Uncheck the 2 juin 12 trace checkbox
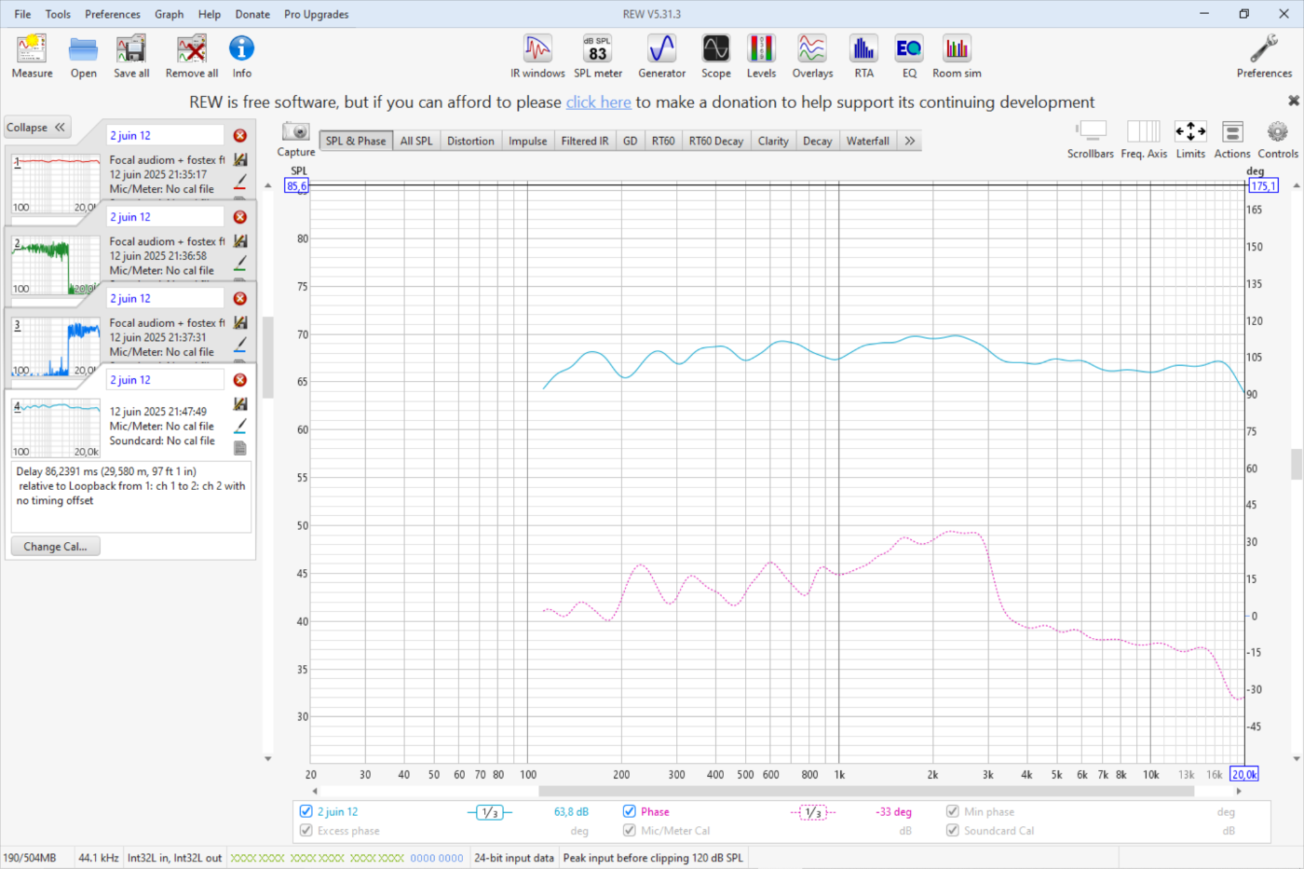1304x869 pixels. click(306, 811)
